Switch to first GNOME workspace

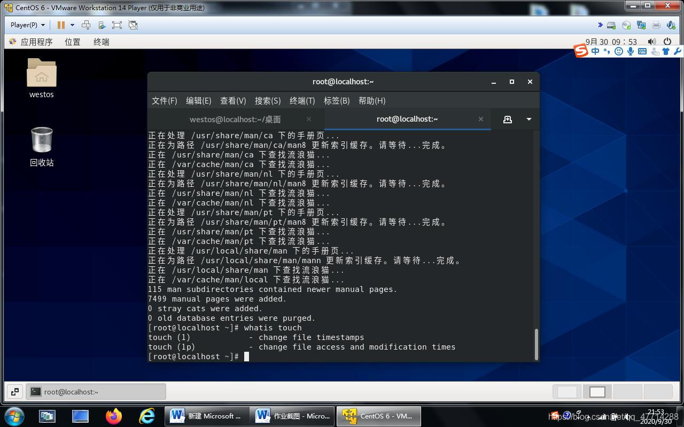[567, 392]
